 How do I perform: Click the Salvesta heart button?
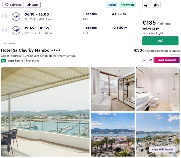pyautogui.click(x=13, y=5)
